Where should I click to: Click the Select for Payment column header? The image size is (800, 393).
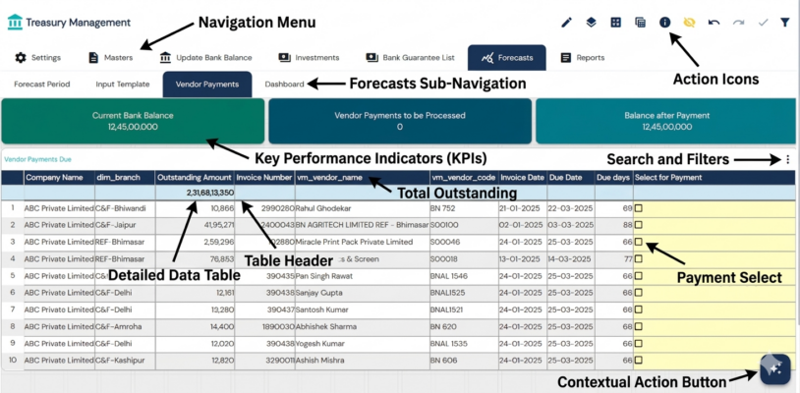(x=714, y=178)
